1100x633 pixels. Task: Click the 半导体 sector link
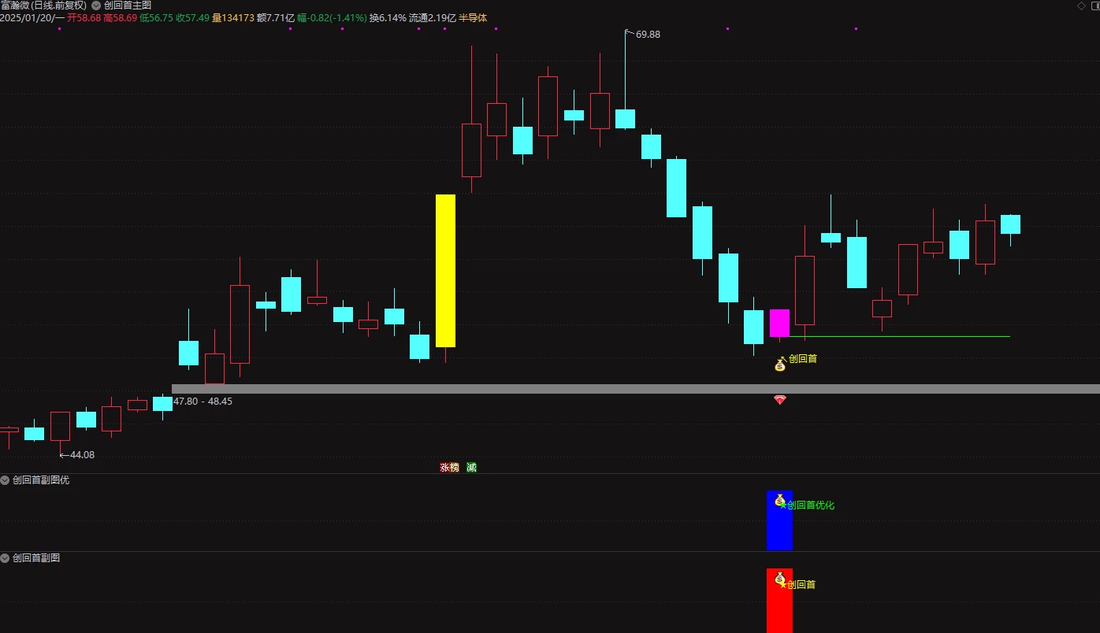473,17
